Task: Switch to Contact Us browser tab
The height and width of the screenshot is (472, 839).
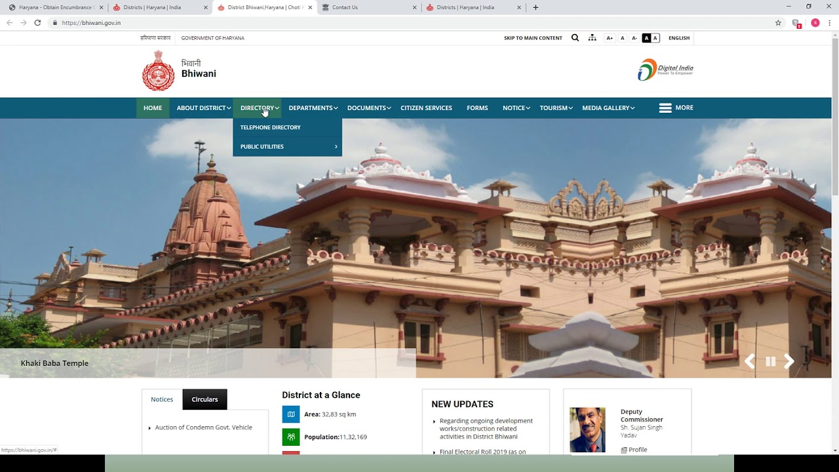Action: pos(369,7)
